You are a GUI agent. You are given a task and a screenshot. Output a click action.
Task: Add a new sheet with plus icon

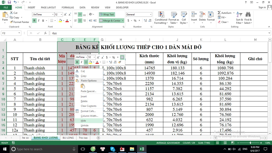point(98,138)
